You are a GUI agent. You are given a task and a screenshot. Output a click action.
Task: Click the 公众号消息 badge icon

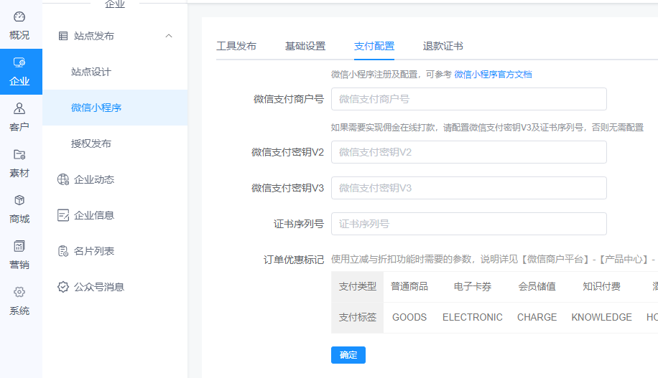pyautogui.click(x=63, y=287)
